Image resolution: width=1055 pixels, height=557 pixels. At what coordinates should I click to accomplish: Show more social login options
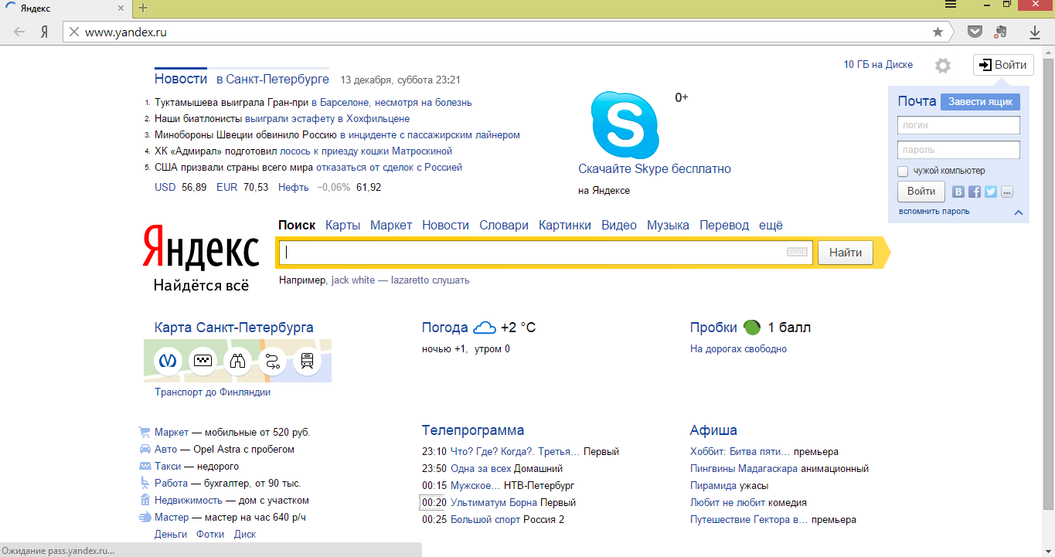click(1006, 192)
